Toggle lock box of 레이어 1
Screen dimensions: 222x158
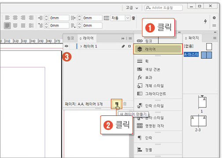pyautogui.click(x=73, y=47)
